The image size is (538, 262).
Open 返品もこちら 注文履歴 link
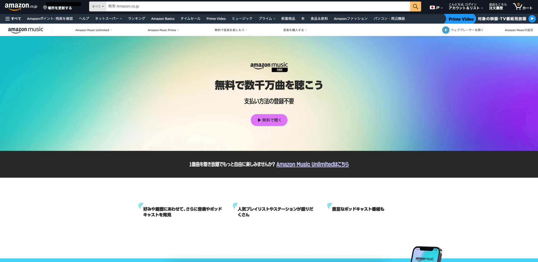point(498,6)
